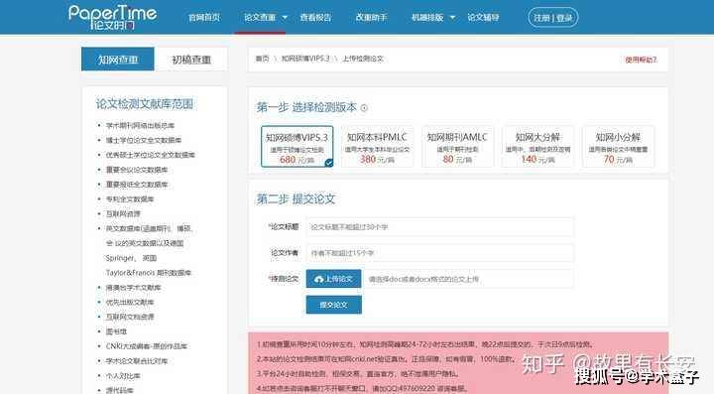Switch to the 初稿查重 tab
This screenshot has width=714, height=394.
[x=190, y=60]
